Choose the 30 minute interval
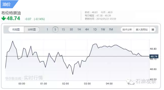 [71, 29]
